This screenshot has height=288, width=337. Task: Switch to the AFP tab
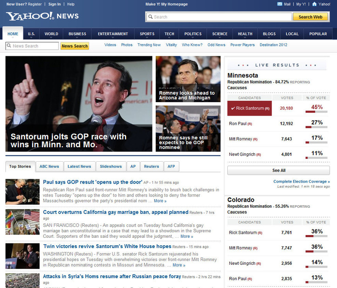coord(172,166)
